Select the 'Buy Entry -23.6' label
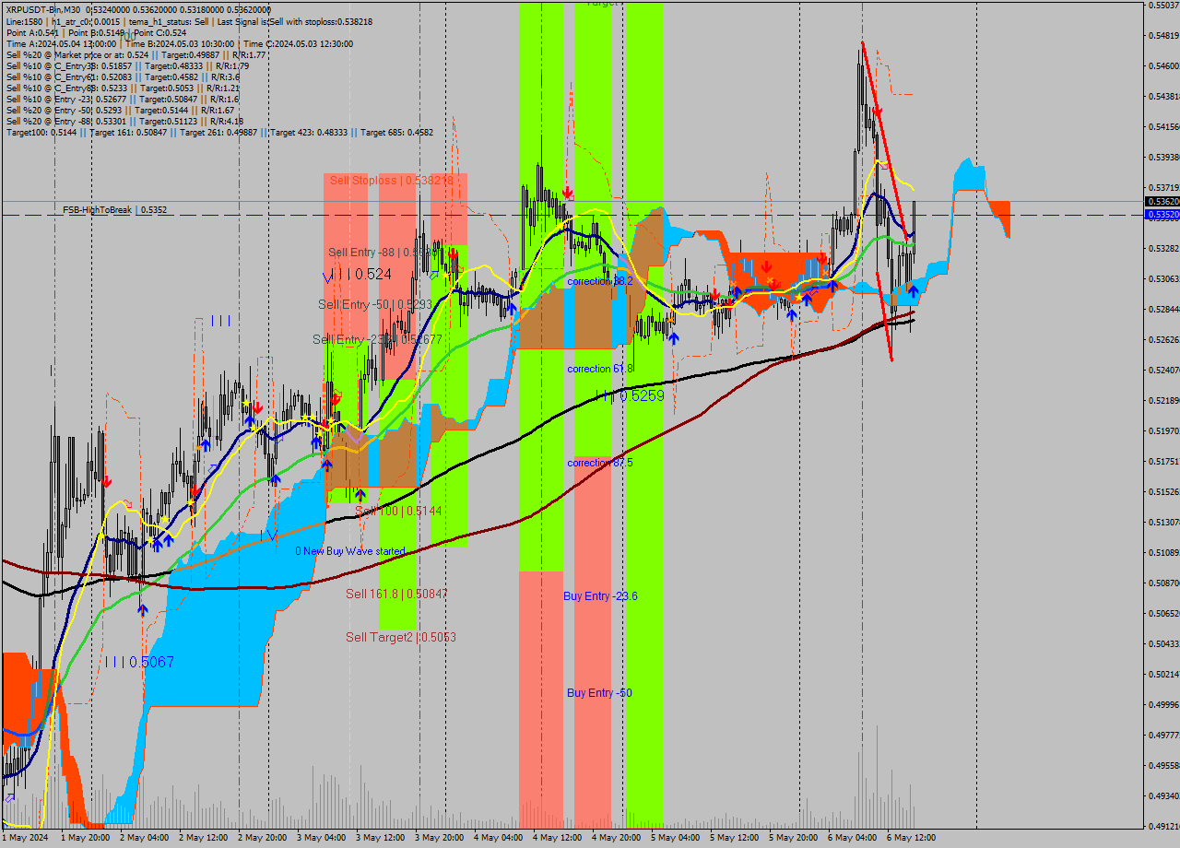This screenshot has height=848, width=1180. (600, 596)
